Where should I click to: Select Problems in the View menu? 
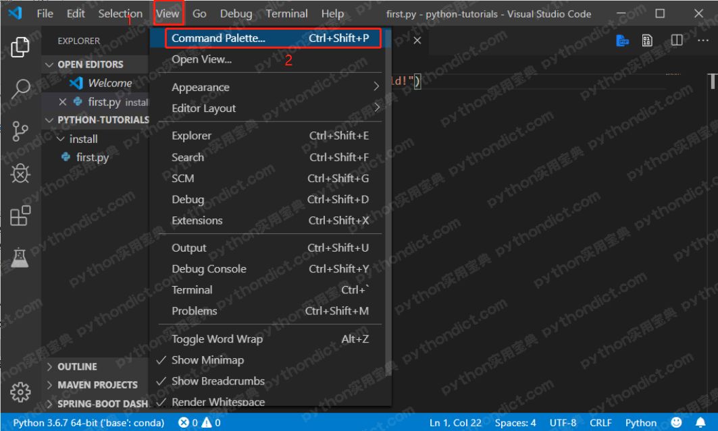tap(270, 311)
